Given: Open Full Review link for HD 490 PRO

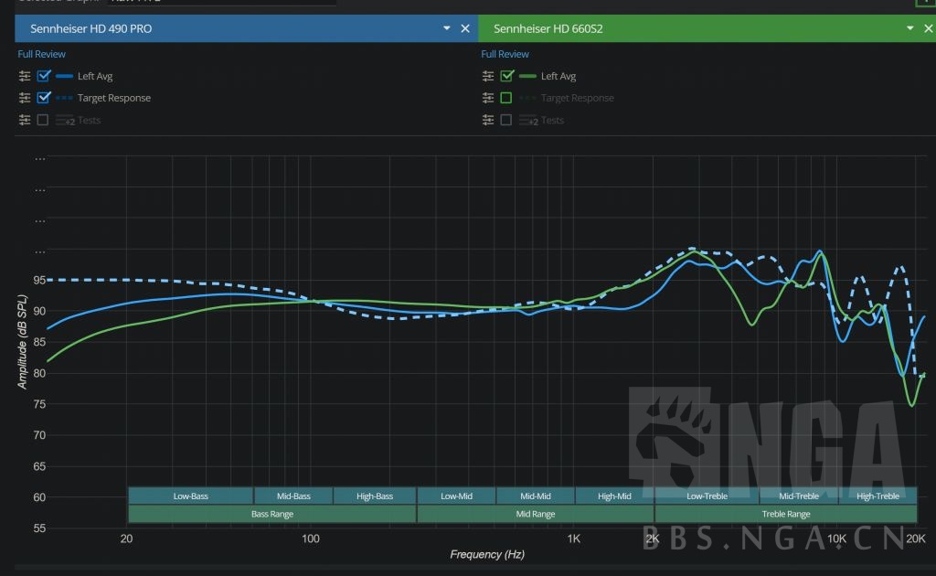Looking at the screenshot, I should tap(42, 54).
